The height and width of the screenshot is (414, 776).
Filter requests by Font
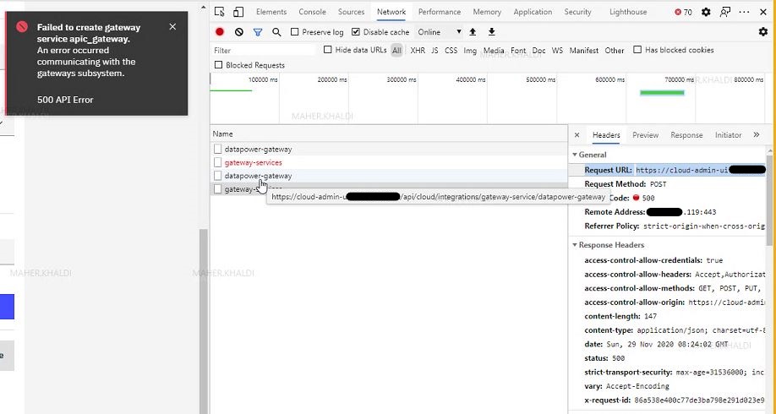tap(518, 51)
